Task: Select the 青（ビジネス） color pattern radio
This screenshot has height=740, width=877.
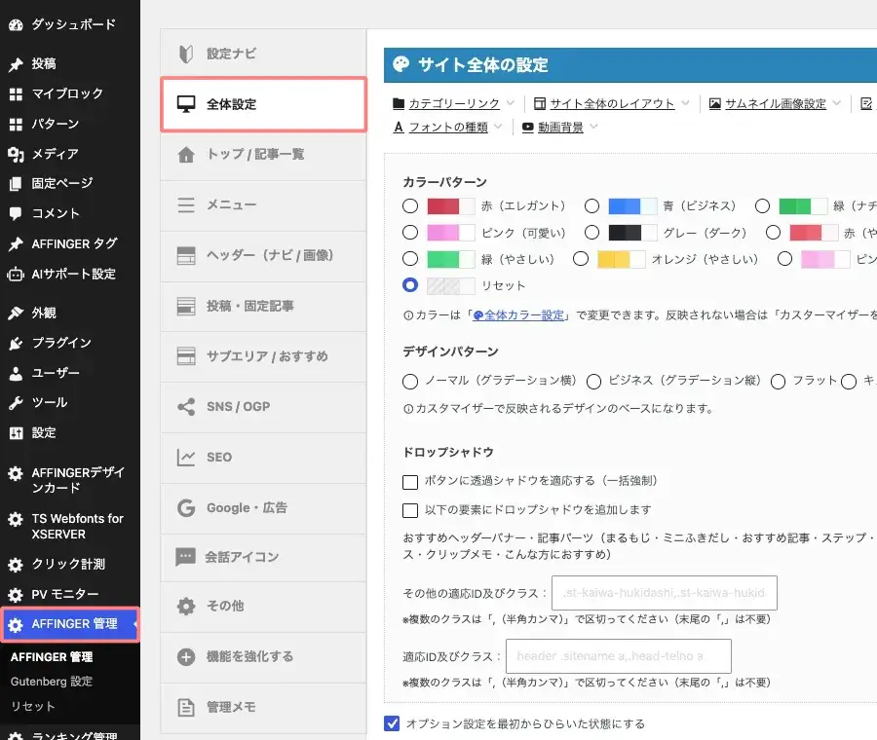Action: pyautogui.click(x=591, y=205)
